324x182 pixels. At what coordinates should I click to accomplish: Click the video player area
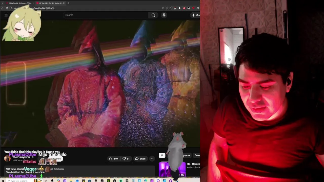click(x=100, y=83)
